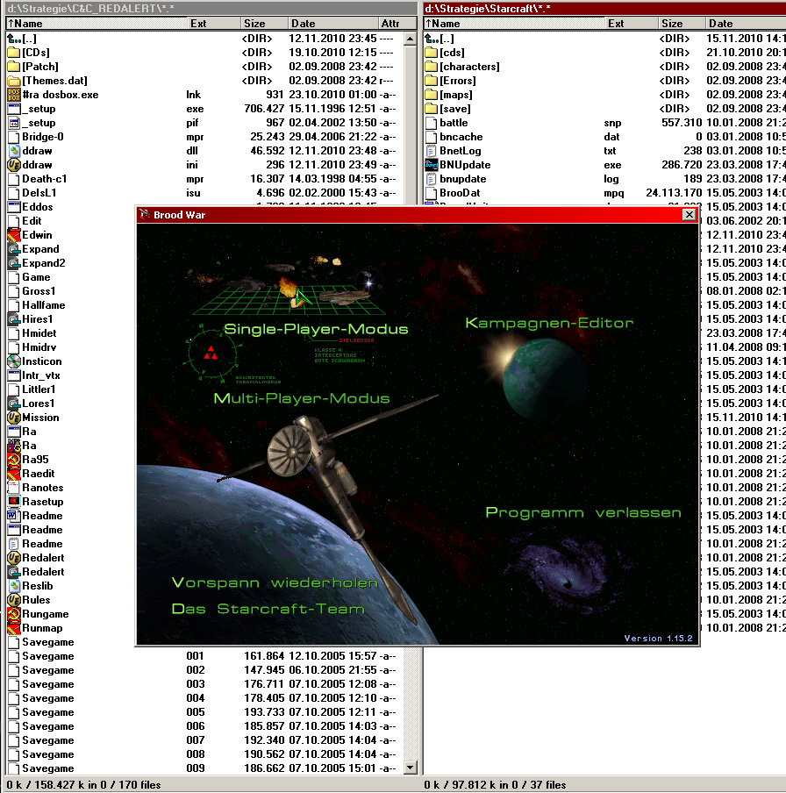Show credits via Das Starcraft-Team
This screenshot has width=786, height=793.
268,609
